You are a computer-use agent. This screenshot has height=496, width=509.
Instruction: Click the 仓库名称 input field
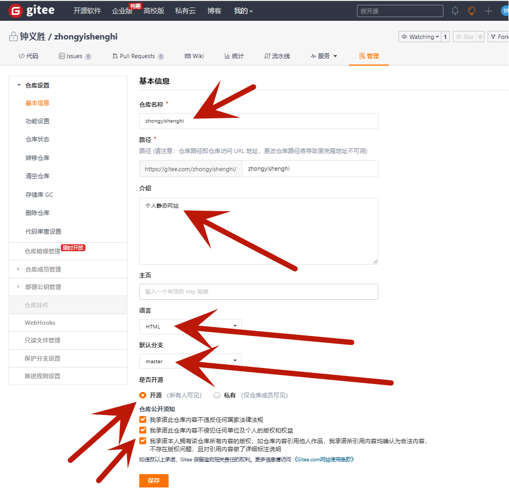coord(258,121)
